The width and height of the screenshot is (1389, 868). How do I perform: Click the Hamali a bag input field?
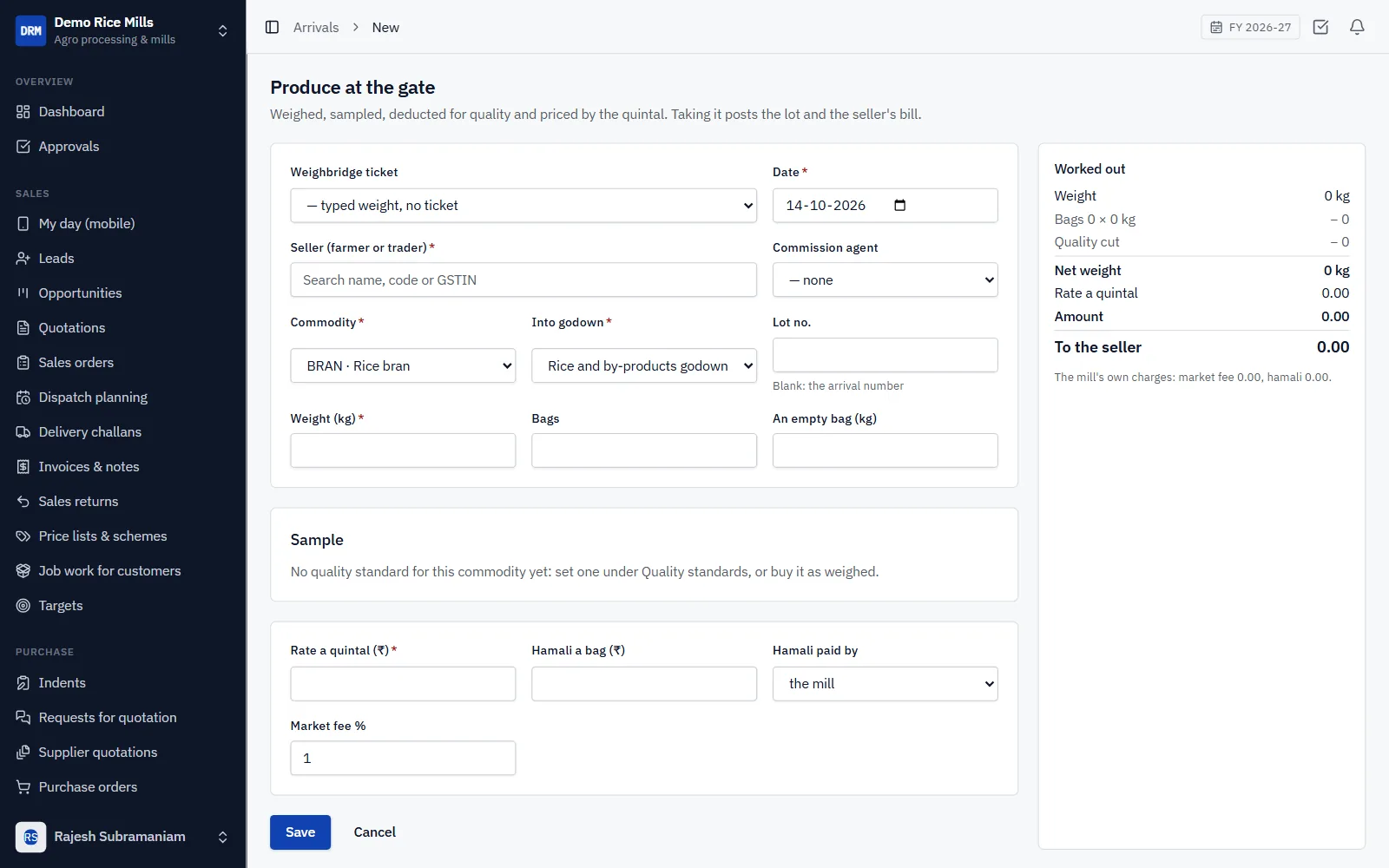tap(644, 684)
